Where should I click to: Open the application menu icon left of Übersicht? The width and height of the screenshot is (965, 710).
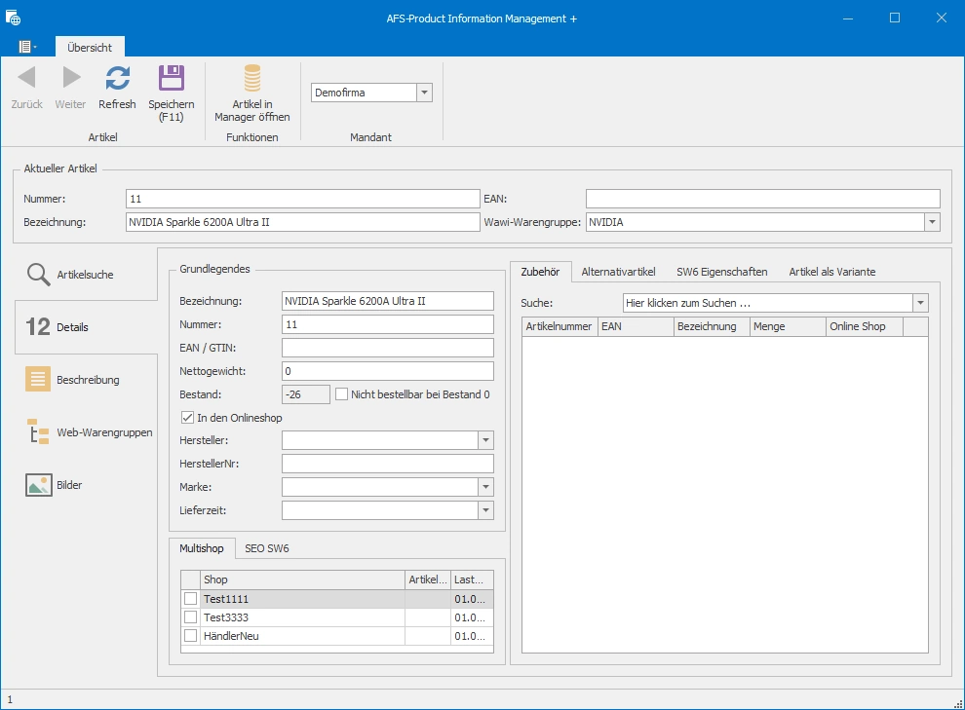pos(27,47)
